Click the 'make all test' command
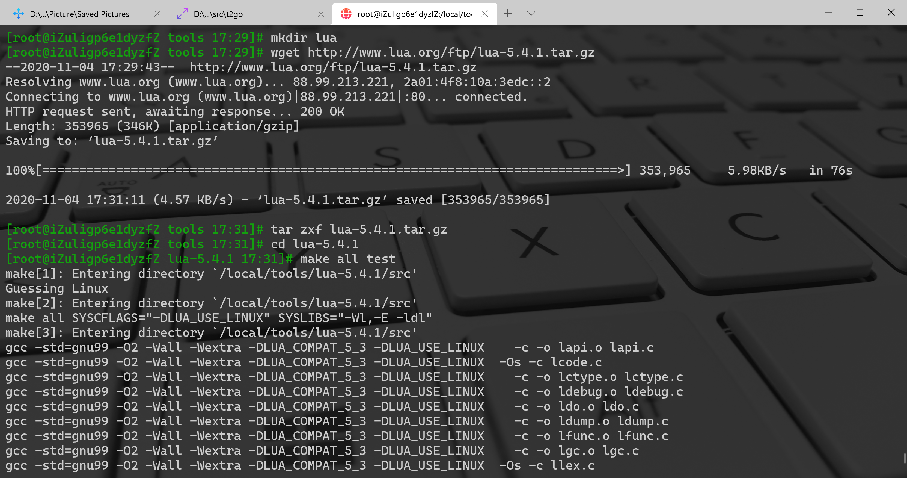907x478 pixels. point(348,259)
